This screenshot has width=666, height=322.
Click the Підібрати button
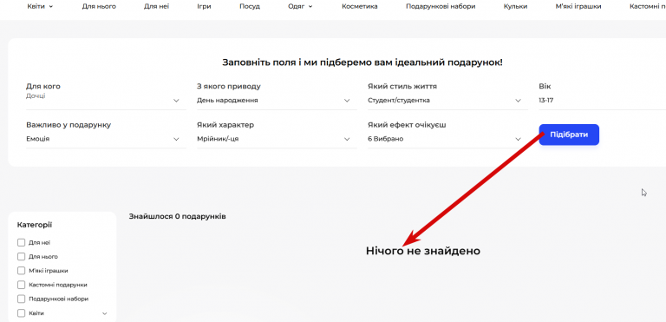click(569, 135)
